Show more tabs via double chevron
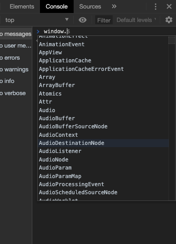The image size is (176, 244). (114, 6)
